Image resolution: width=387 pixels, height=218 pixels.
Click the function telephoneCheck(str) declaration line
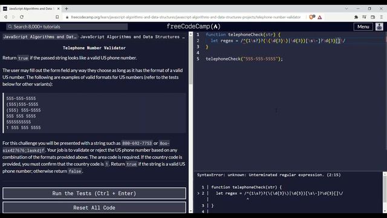pyautogui.click(x=243, y=35)
